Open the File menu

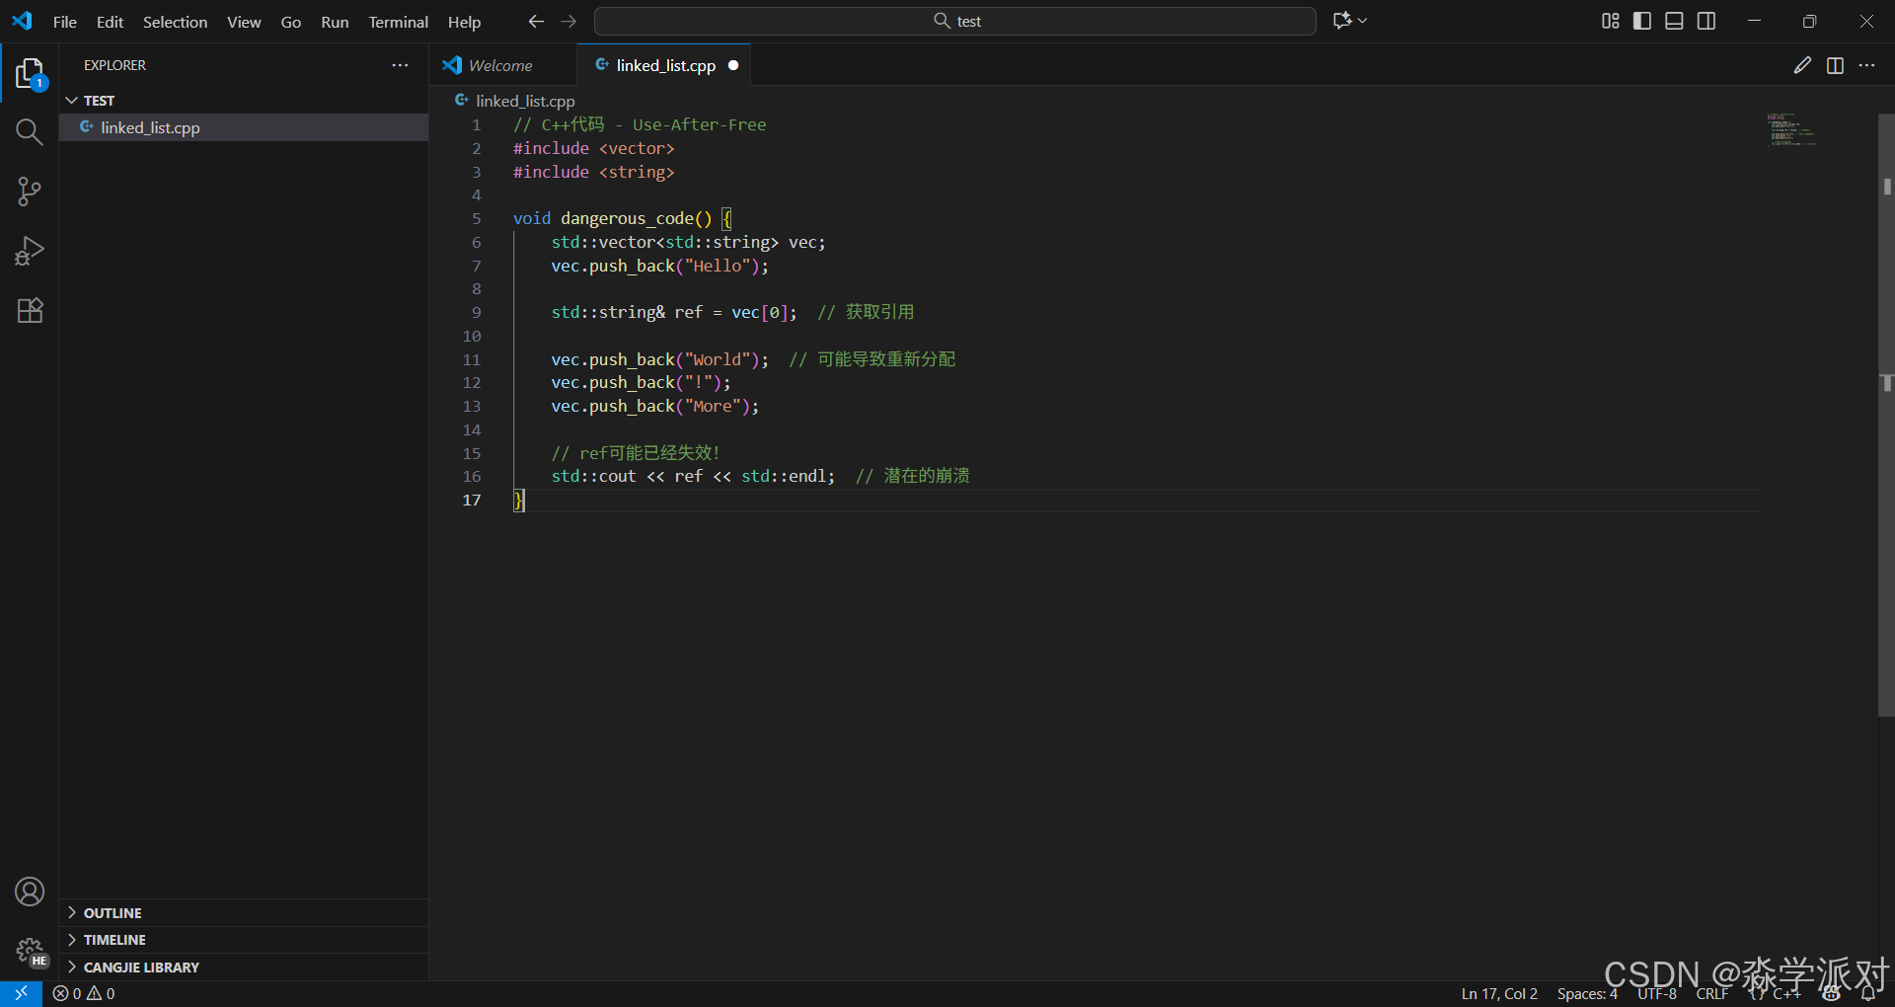coord(64,22)
